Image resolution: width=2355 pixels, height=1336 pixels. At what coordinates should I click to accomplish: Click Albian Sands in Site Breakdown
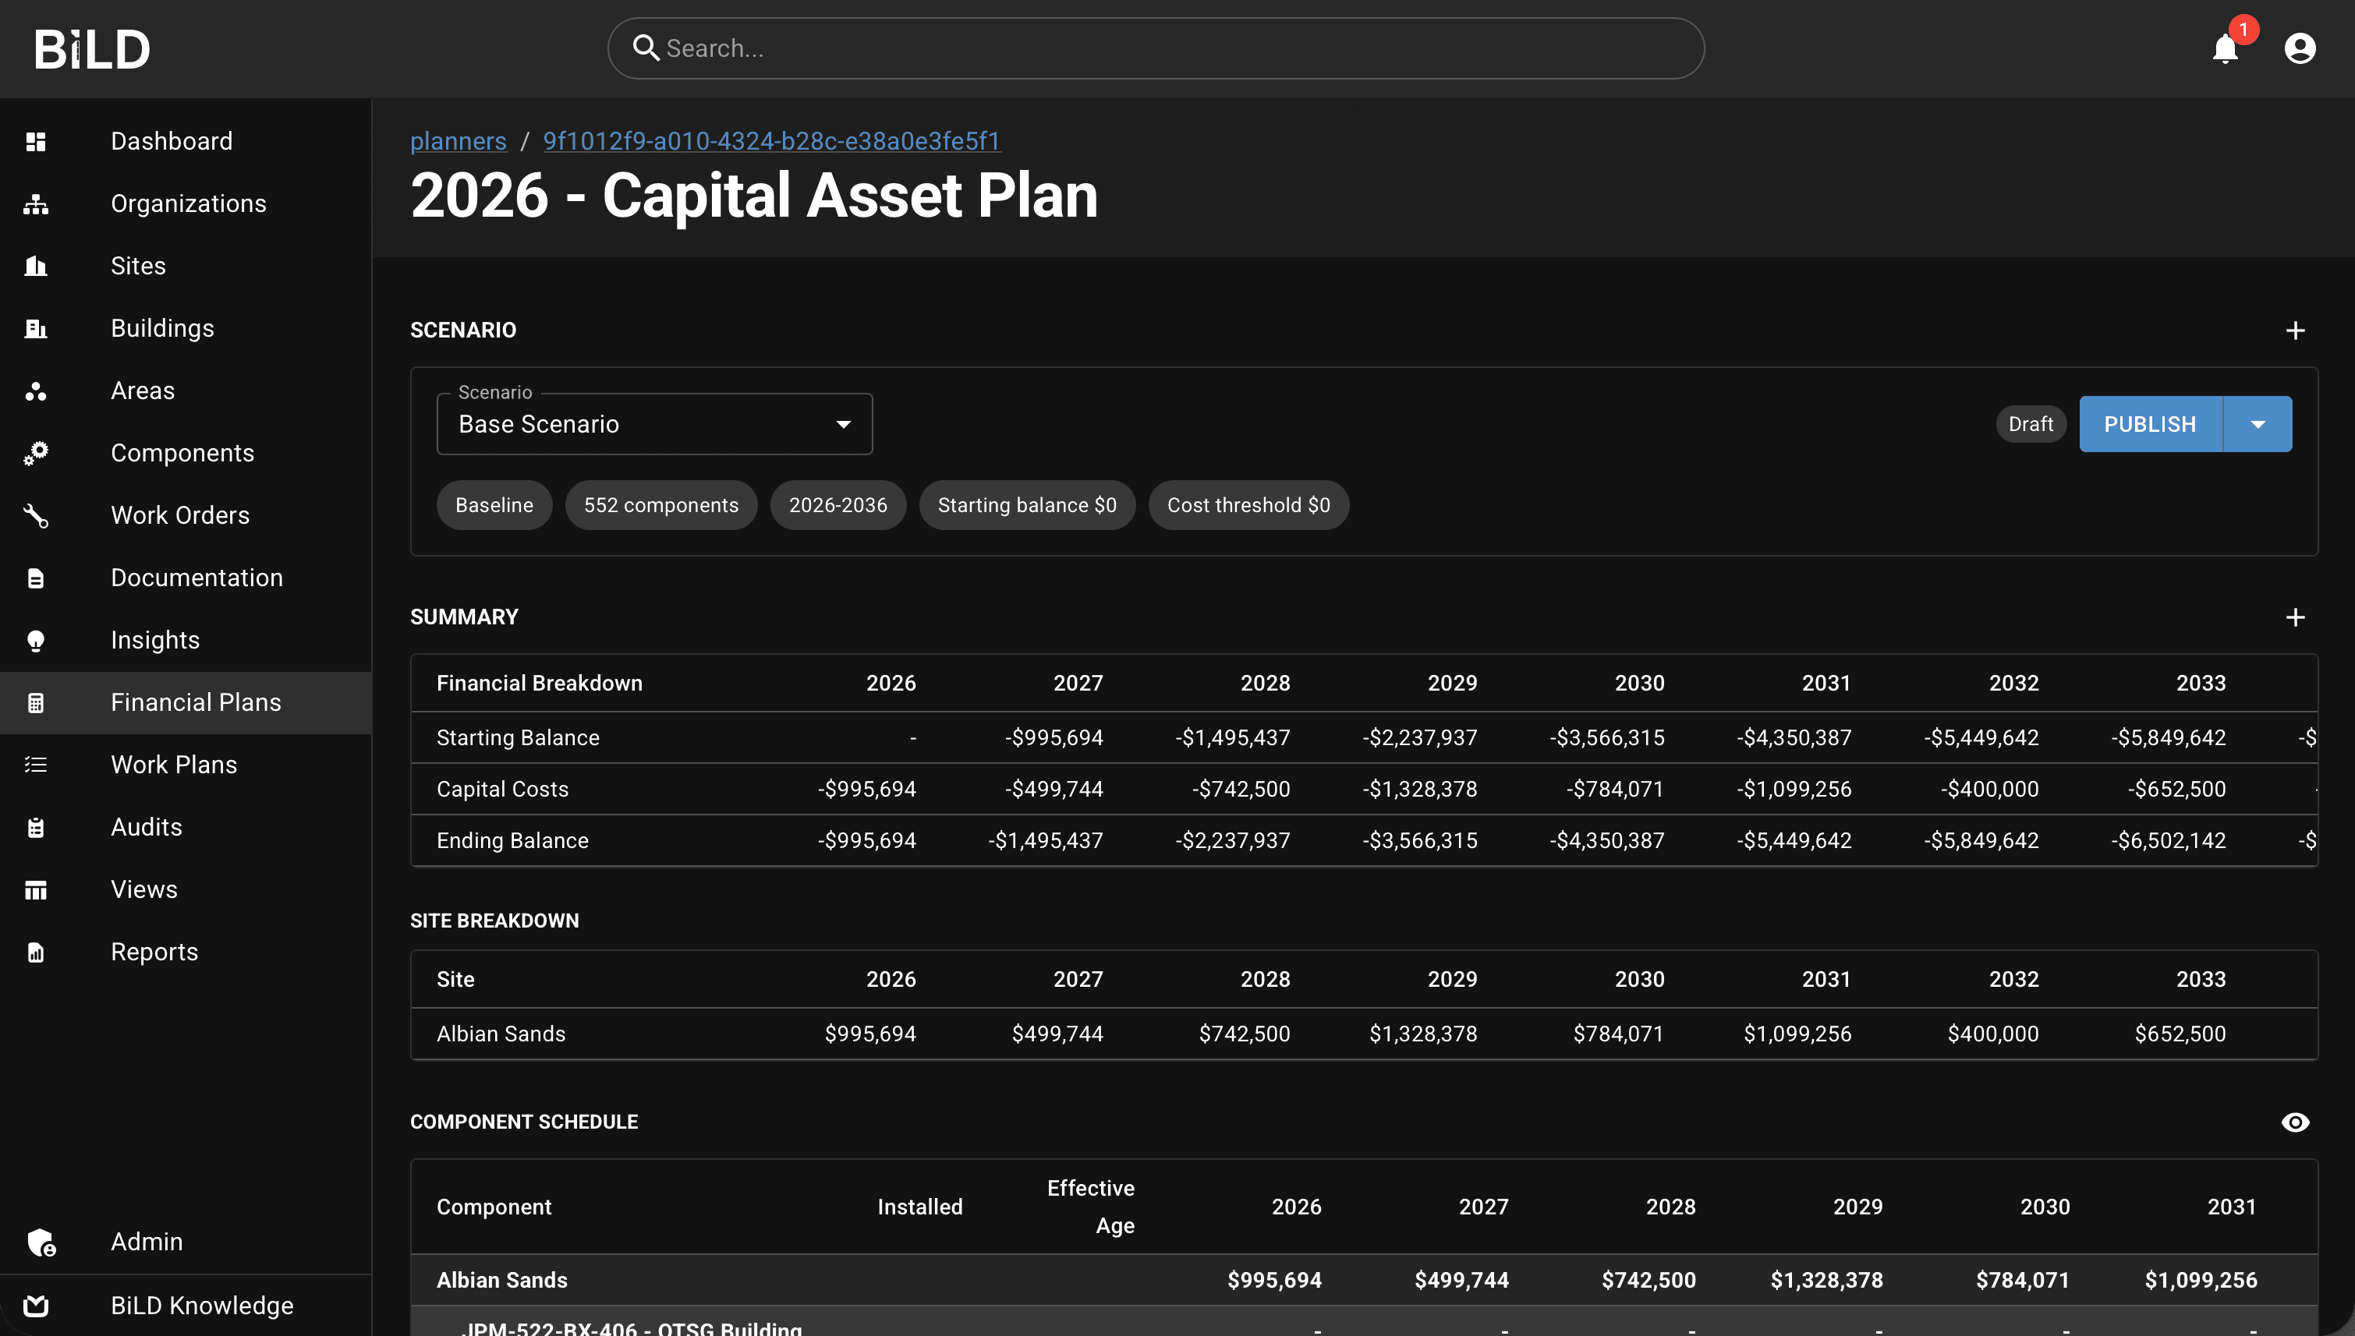(x=501, y=1034)
